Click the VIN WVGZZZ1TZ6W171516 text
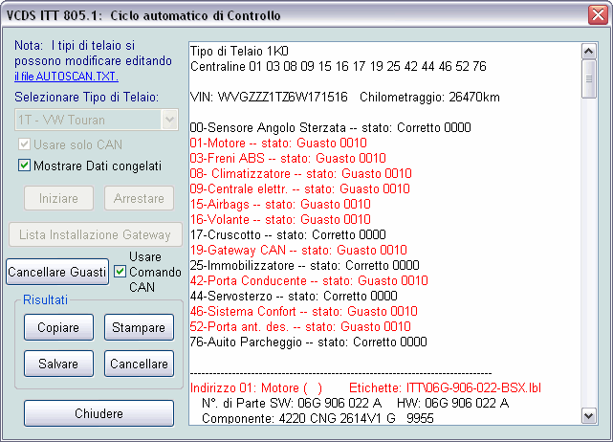613x442 pixels. tap(269, 97)
